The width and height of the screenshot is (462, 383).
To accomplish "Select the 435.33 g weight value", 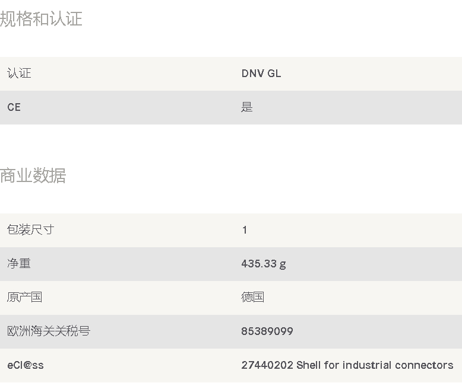I will (263, 264).
